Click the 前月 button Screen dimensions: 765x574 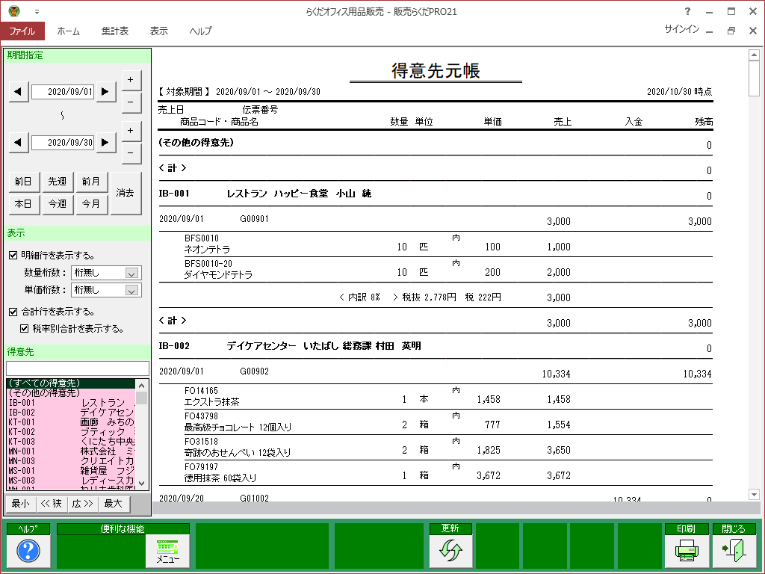point(90,182)
